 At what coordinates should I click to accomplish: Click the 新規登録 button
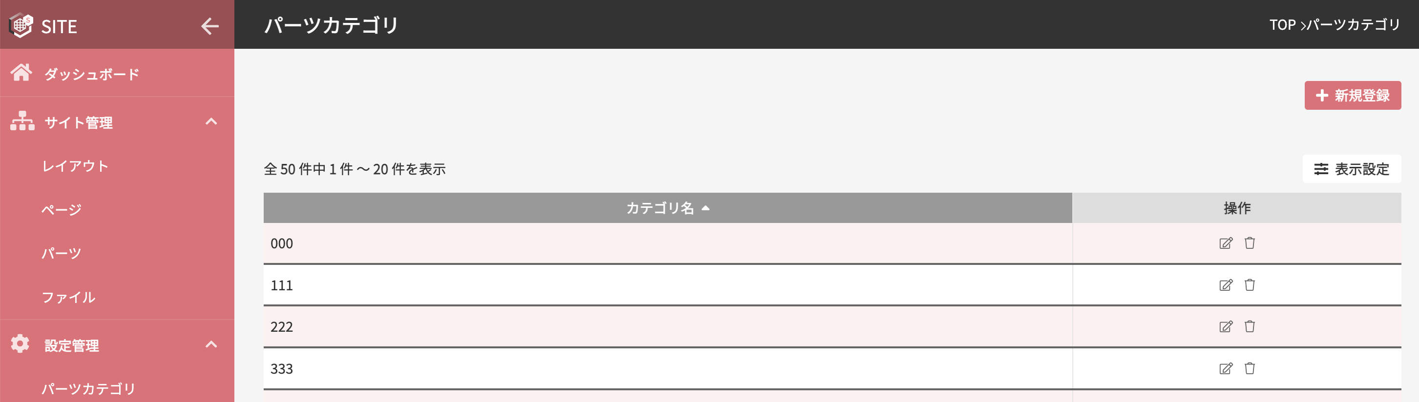click(x=1352, y=96)
